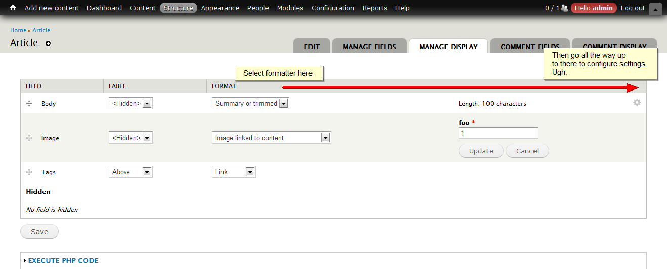Open Body format dropdown Summary or trimmed
667x269 pixels.
click(x=250, y=103)
